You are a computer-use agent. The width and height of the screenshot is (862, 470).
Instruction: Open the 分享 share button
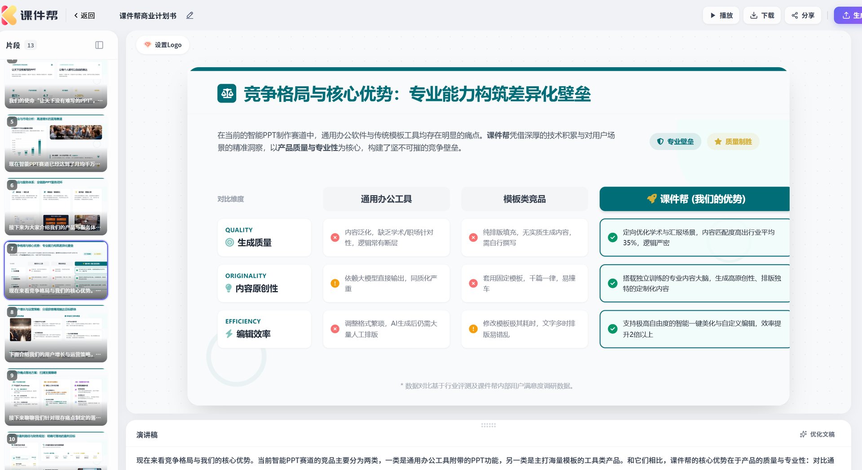pos(803,15)
